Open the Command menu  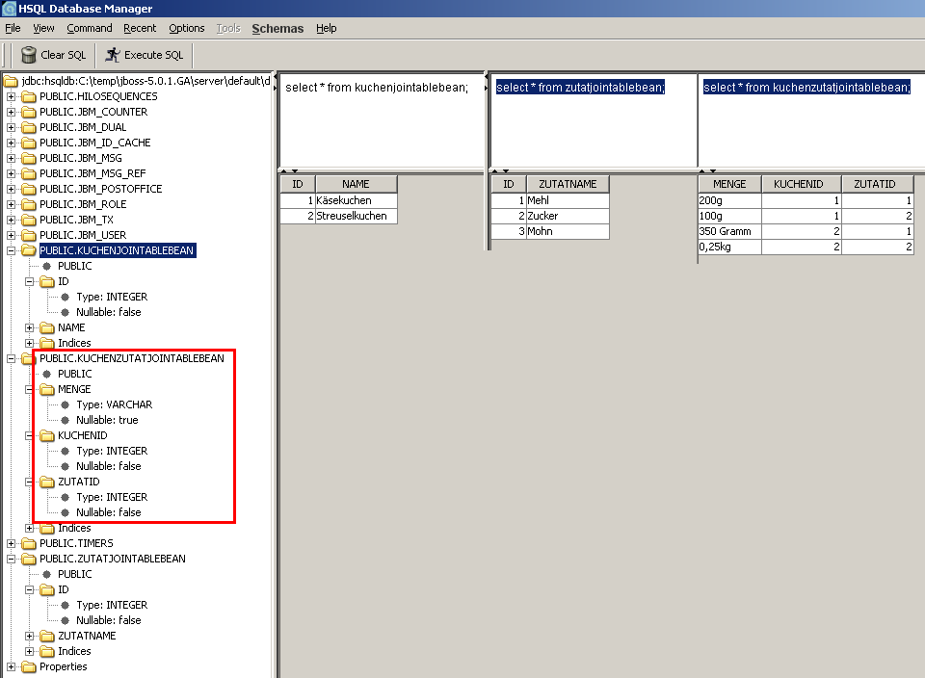pos(89,28)
